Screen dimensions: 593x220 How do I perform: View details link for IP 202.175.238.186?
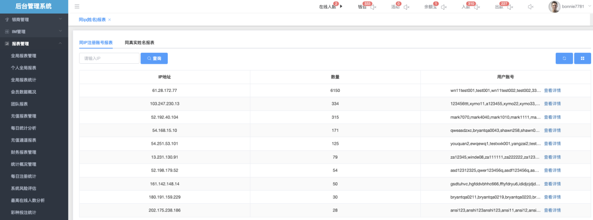tap(552, 210)
